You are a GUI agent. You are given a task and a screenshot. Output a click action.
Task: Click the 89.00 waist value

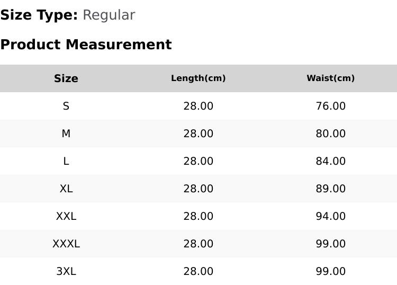(x=331, y=189)
